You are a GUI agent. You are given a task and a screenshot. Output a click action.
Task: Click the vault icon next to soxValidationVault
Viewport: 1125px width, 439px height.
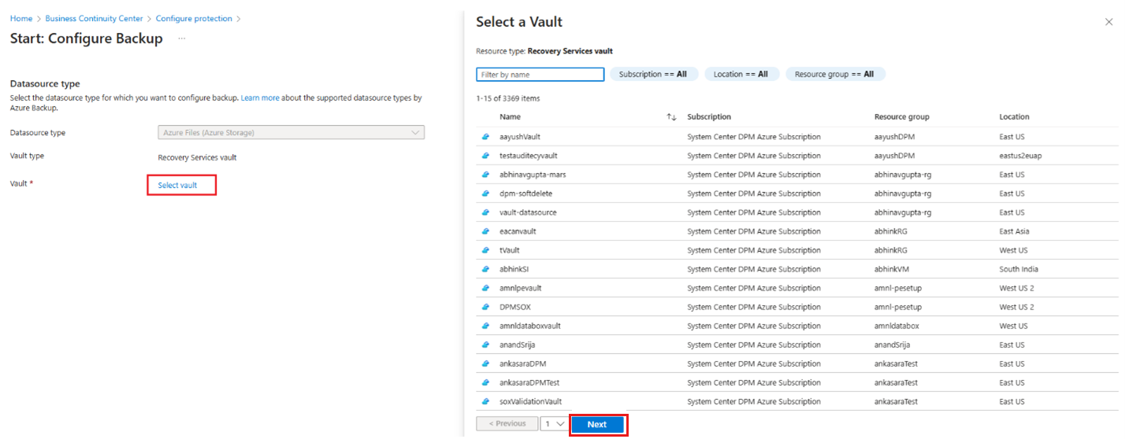(485, 401)
